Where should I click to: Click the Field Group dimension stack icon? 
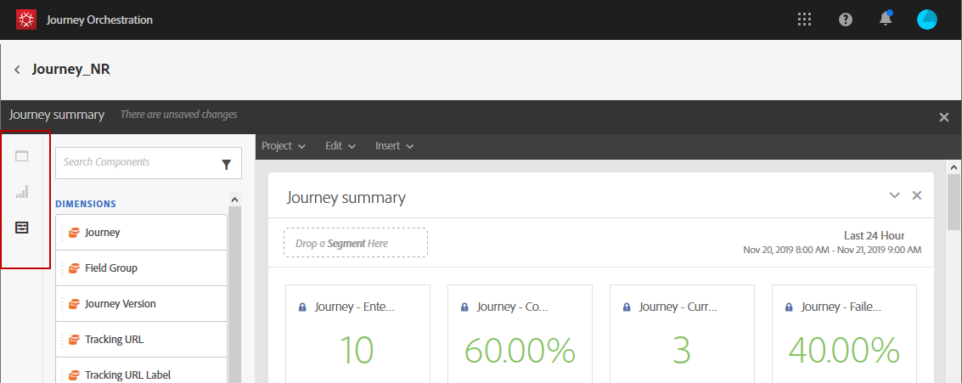[74, 268]
